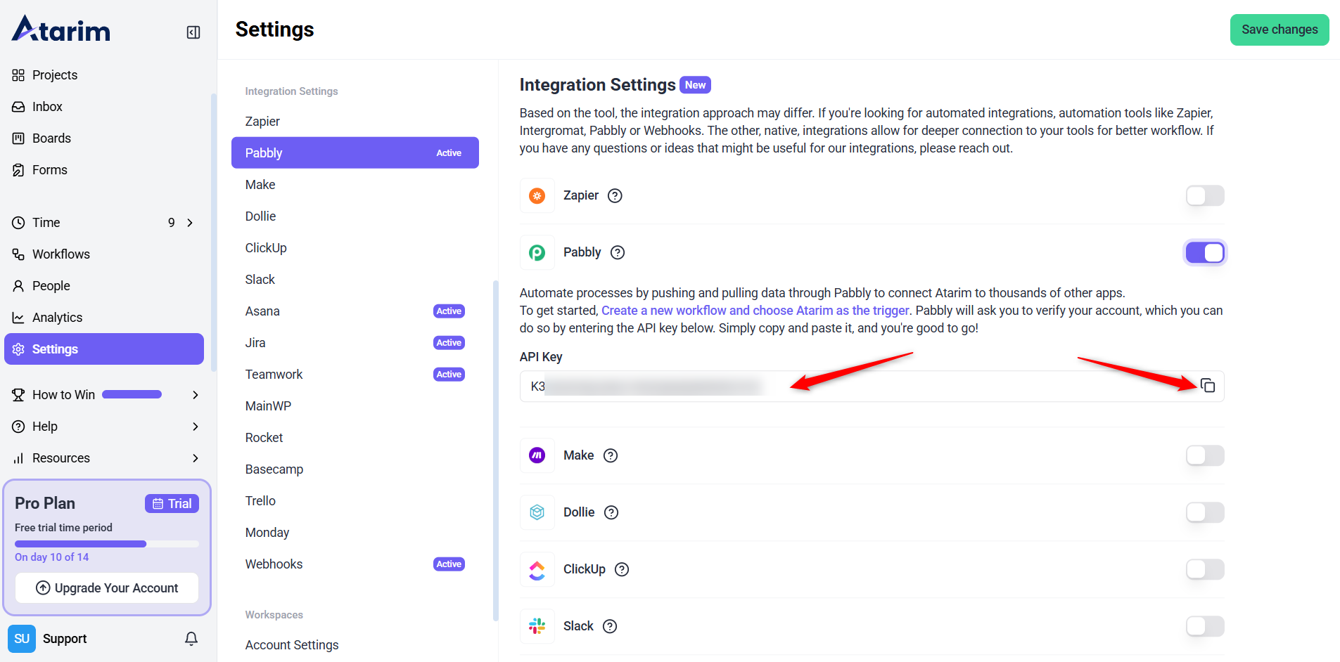Expand the Resources section chevron
Viewport: 1340px width, 662px height.
point(196,458)
